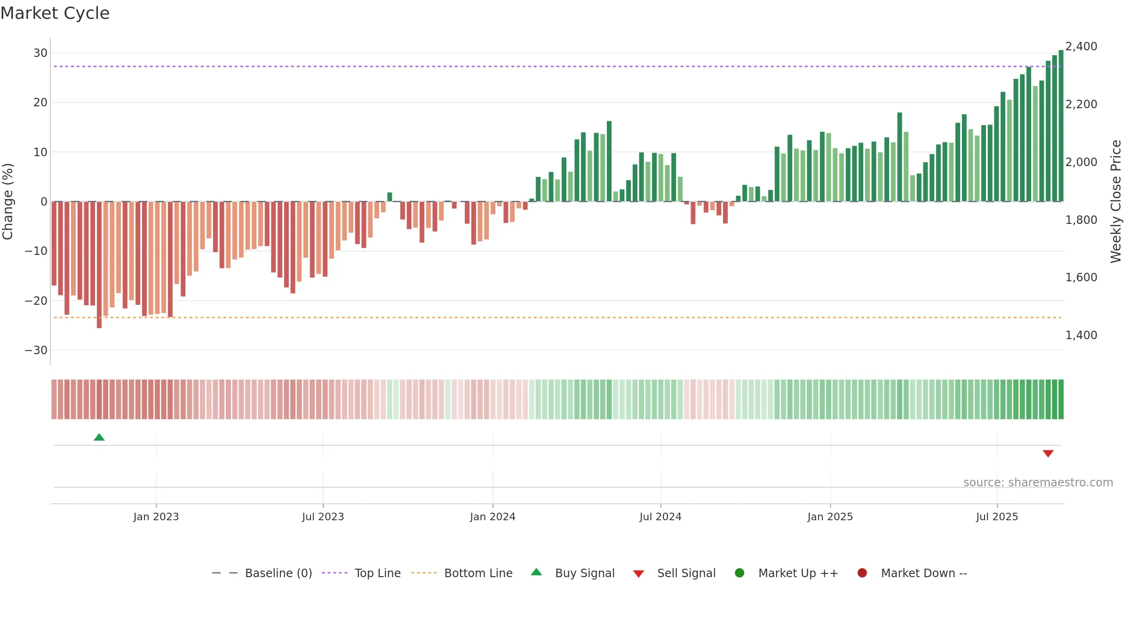Viewport: 1129px width, 635px height.
Task: Click the green triangle icon in legend
Action: coord(536,572)
